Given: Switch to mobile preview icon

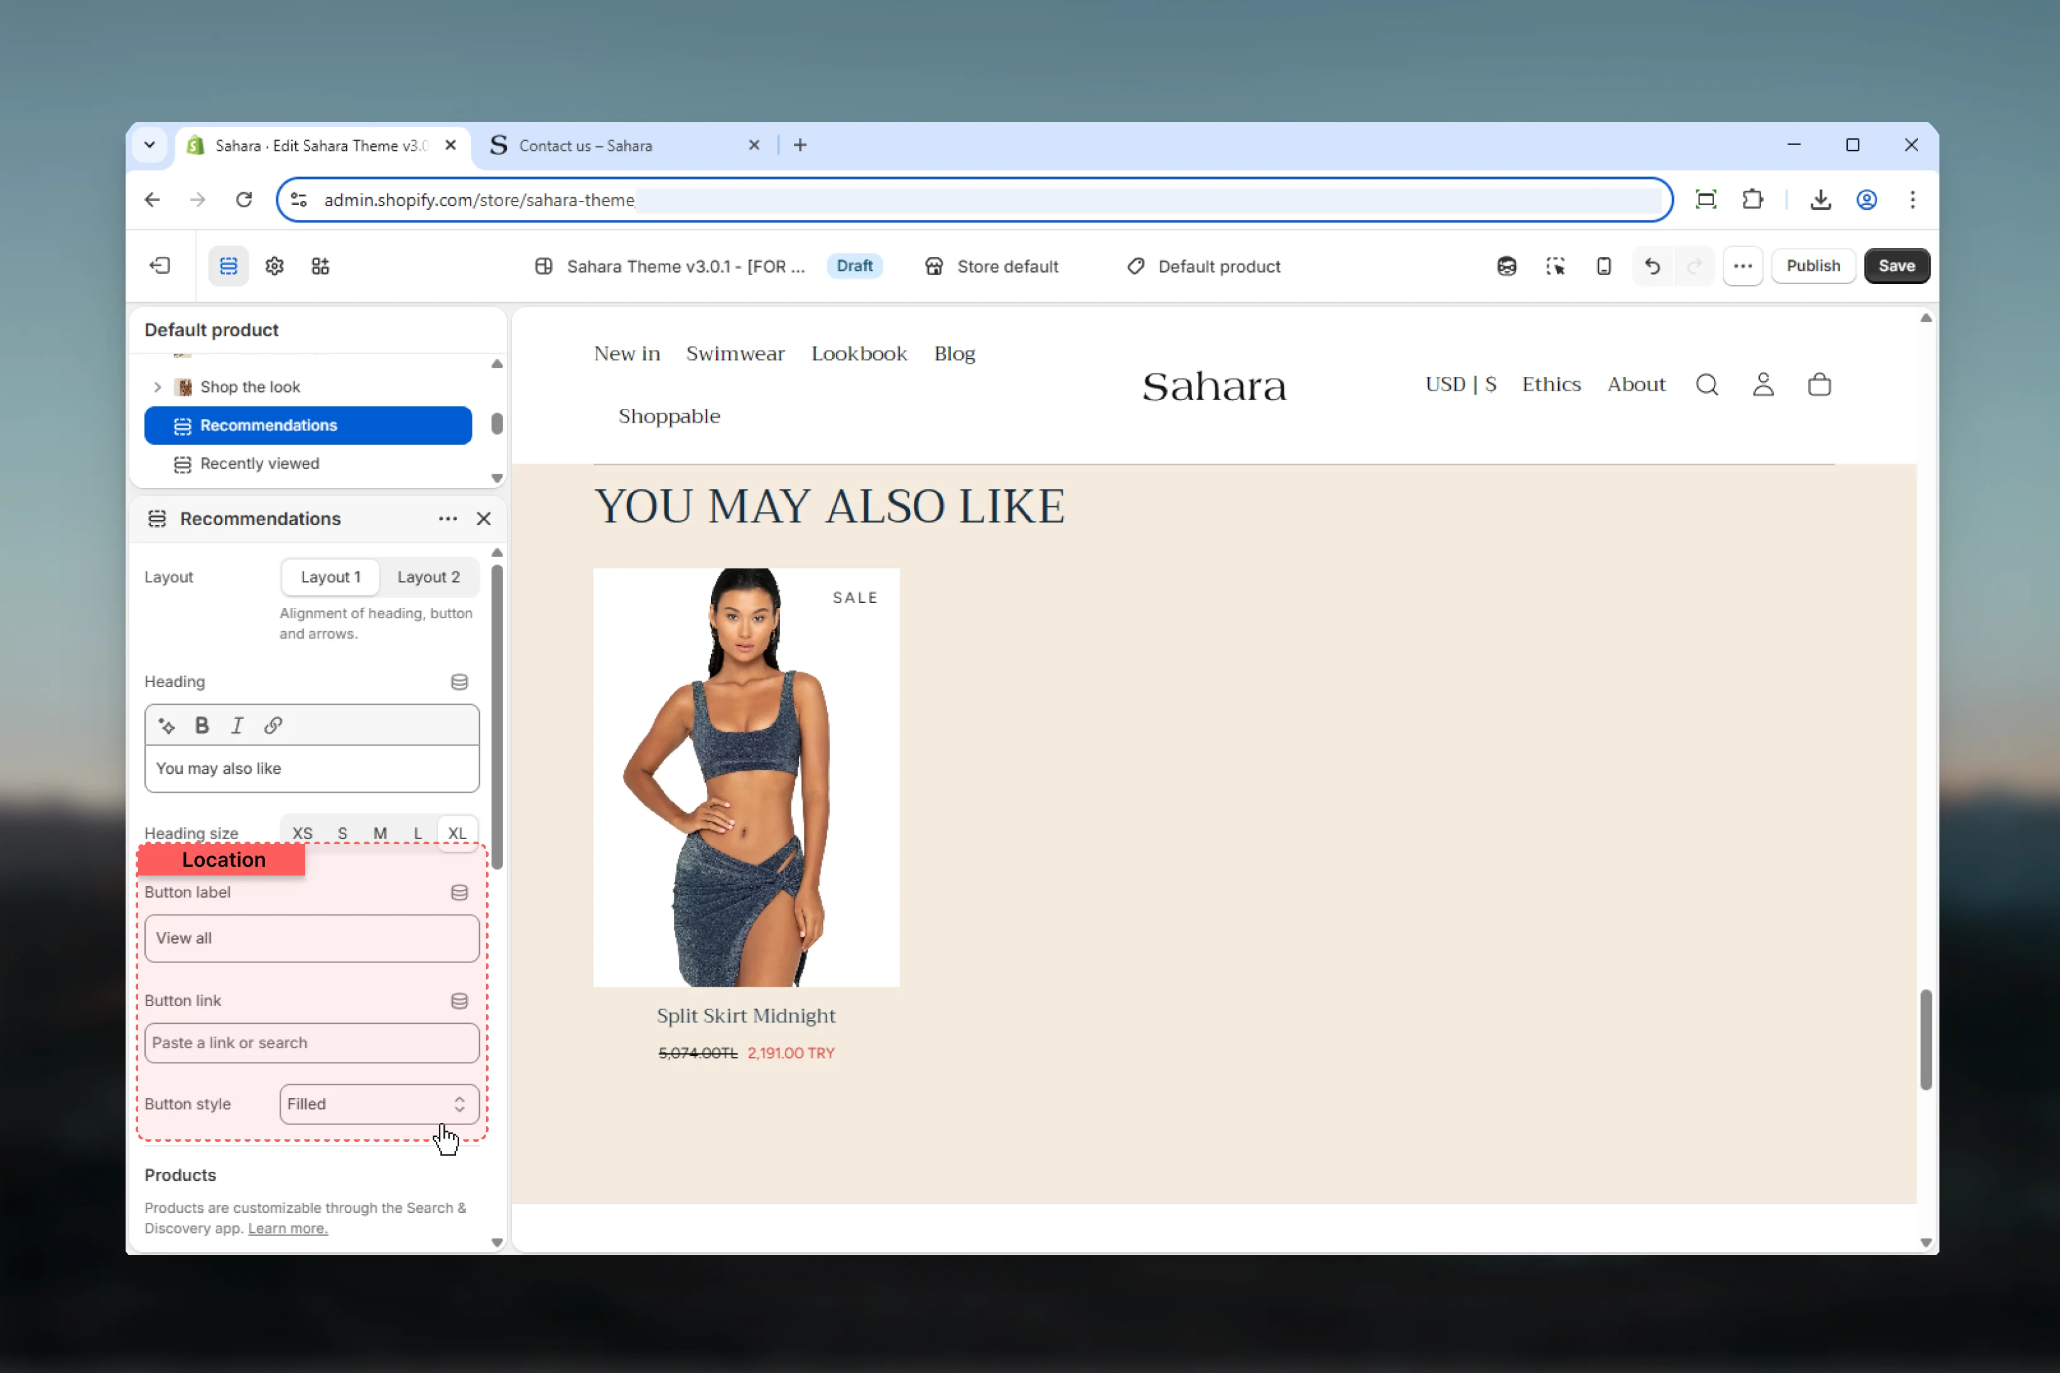Looking at the screenshot, I should [1603, 265].
